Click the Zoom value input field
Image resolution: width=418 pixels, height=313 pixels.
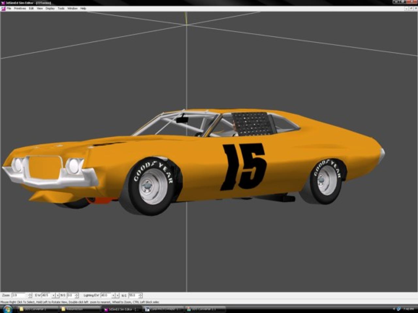[18, 295]
